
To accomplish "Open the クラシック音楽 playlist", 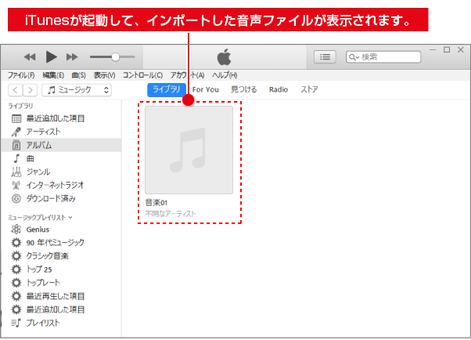I will click(x=48, y=256).
